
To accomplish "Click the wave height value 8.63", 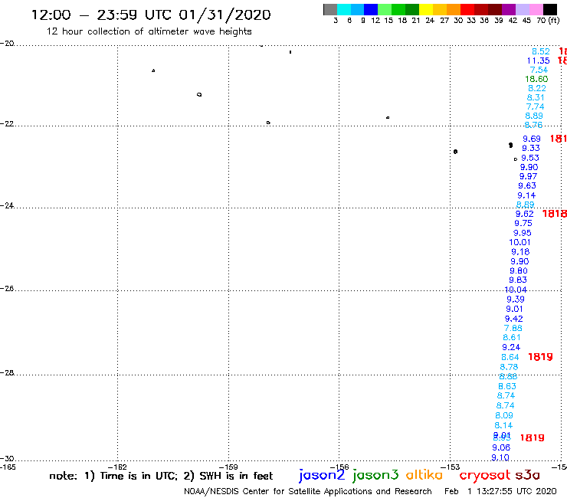I will (x=507, y=387).
